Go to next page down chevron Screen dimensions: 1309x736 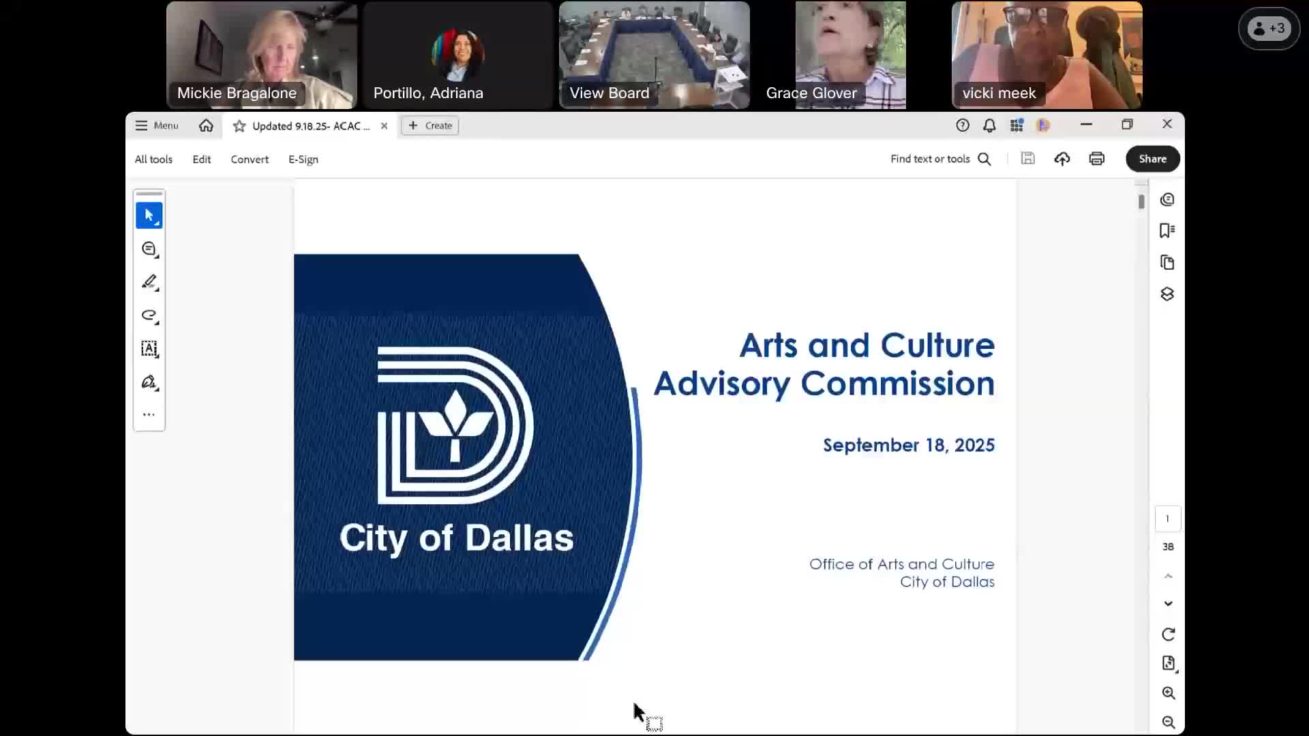[x=1168, y=604]
